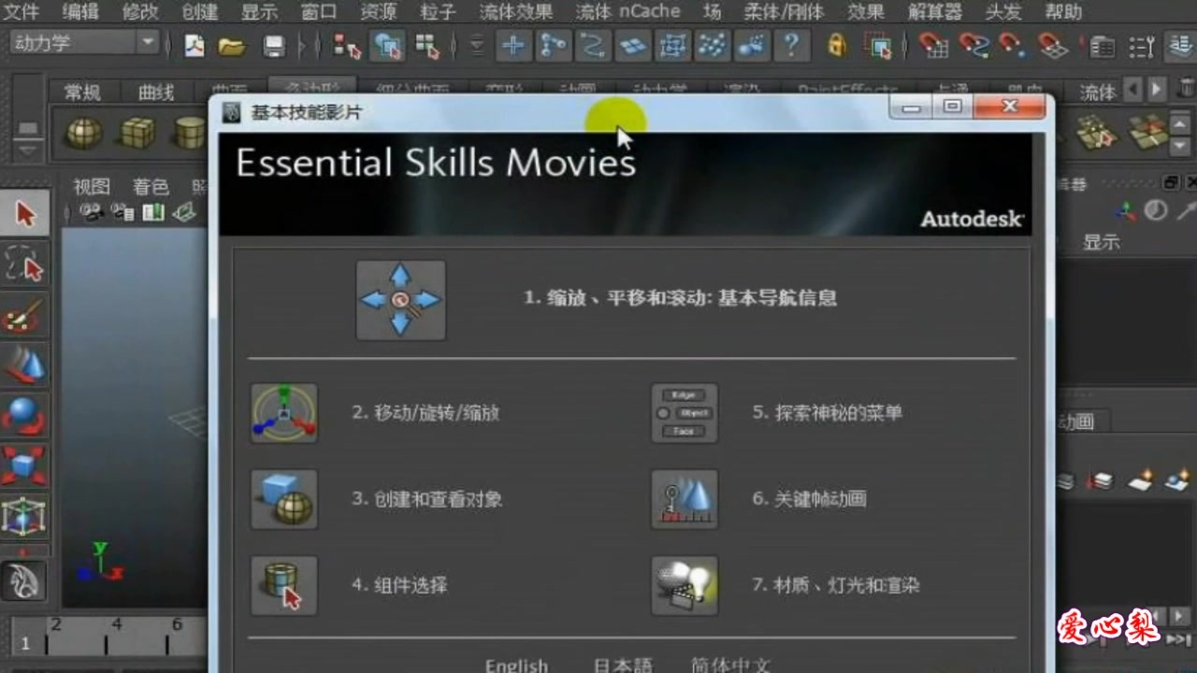Enable snap to curves magnet
This screenshot has height=673, width=1197.
973,46
